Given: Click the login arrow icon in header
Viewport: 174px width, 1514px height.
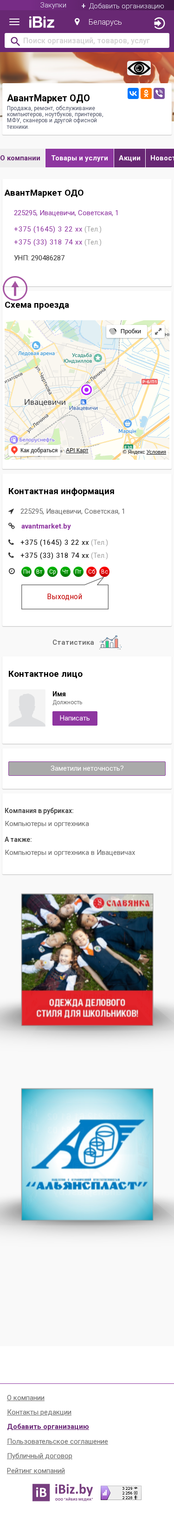Looking at the screenshot, I should tap(159, 23).
